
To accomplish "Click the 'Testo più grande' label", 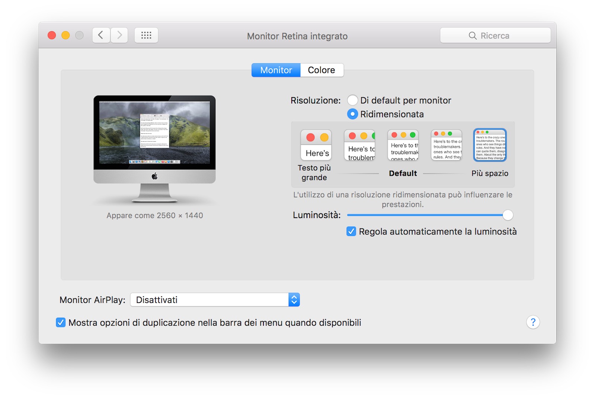I will click(x=314, y=173).
